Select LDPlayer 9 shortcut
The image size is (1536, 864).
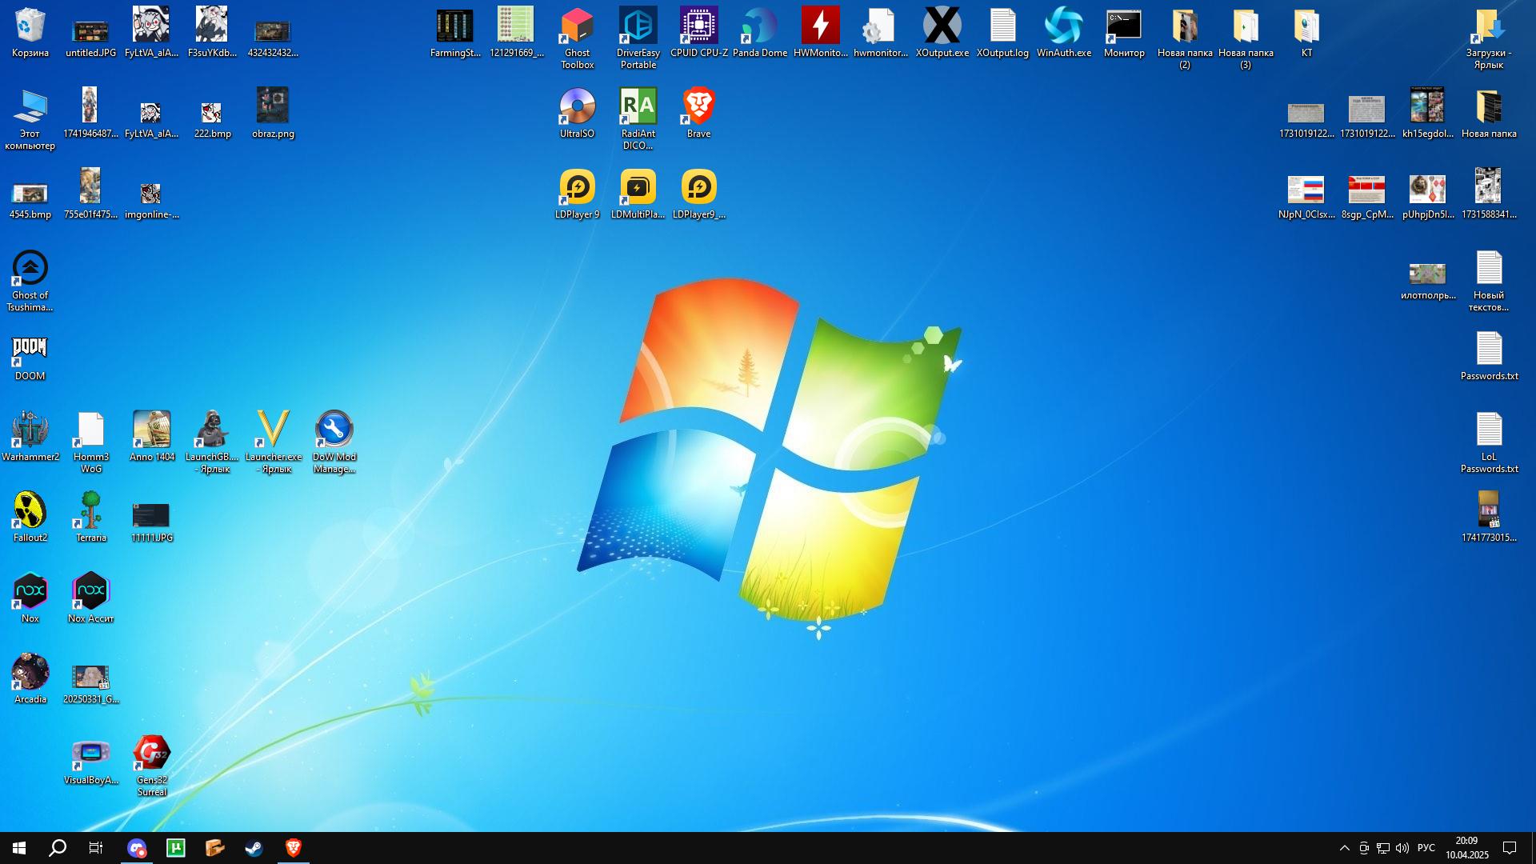pos(577,194)
